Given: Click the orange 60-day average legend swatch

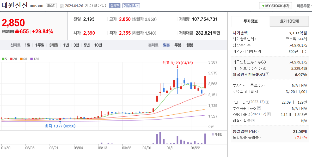Looking at the screenshot, I should [21, 59].
